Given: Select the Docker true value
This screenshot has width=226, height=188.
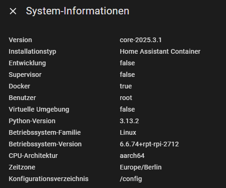Looking at the screenshot, I should point(126,86).
